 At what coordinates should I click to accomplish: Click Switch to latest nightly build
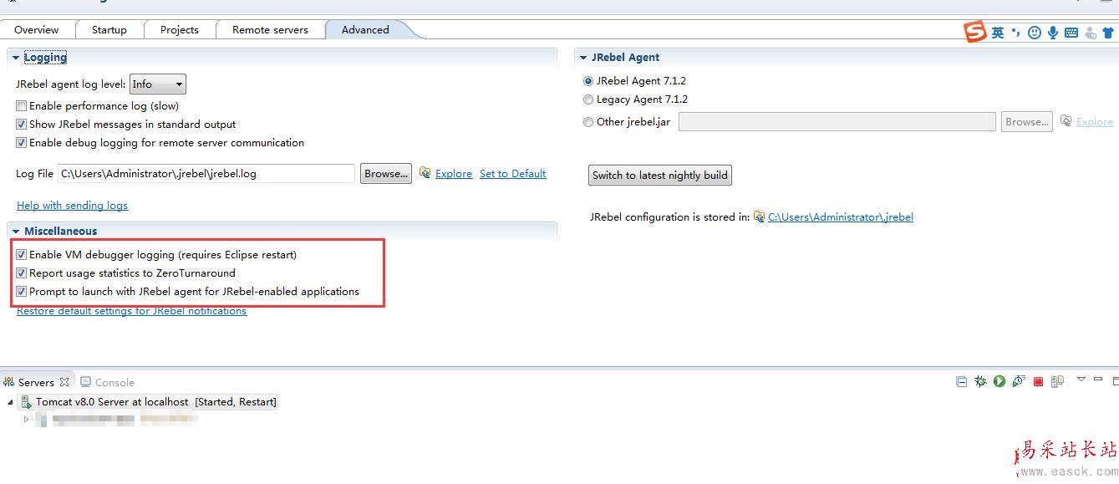[x=660, y=176]
